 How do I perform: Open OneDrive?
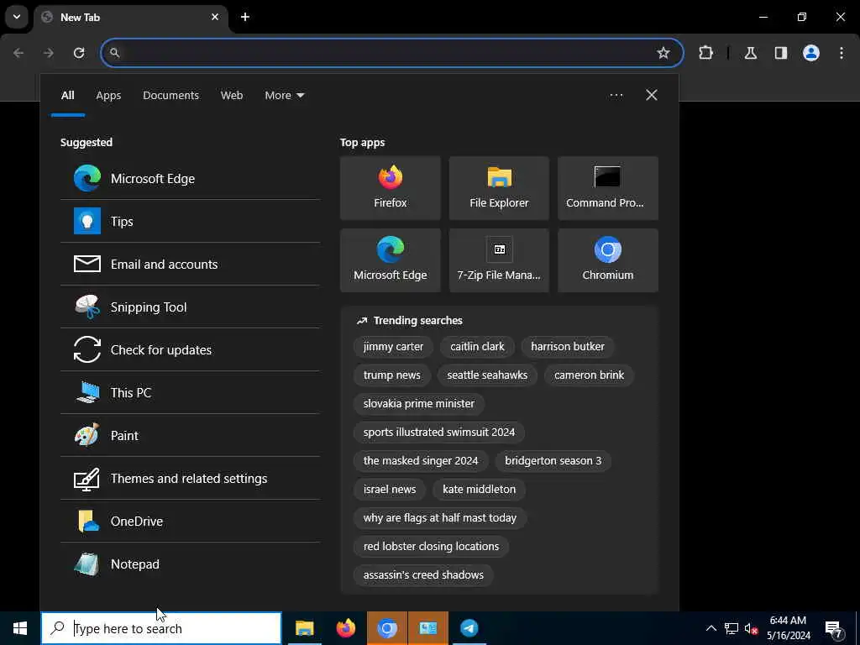pos(190,521)
